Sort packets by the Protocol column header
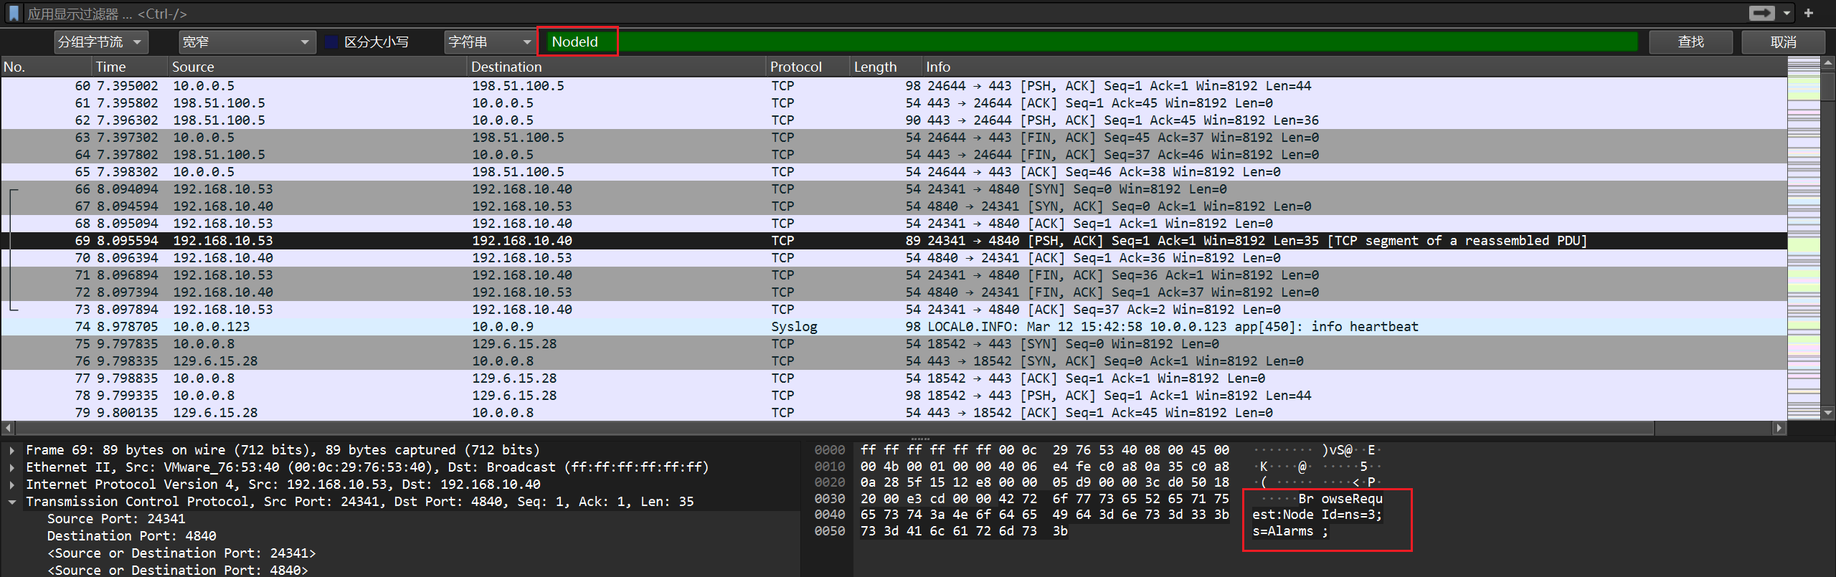 pyautogui.click(x=795, y=67)
